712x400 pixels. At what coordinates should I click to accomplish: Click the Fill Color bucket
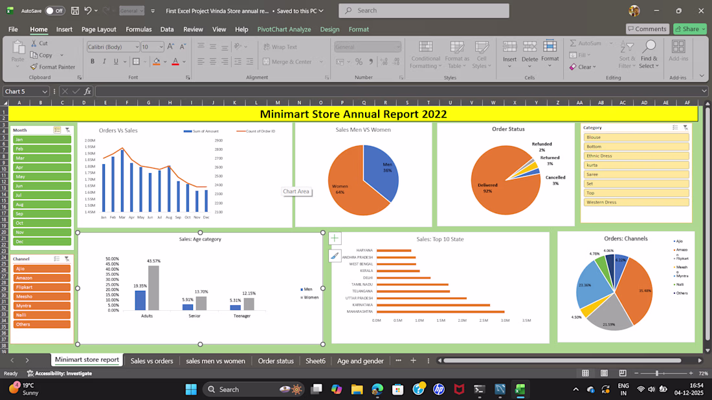tap(156, 61)
